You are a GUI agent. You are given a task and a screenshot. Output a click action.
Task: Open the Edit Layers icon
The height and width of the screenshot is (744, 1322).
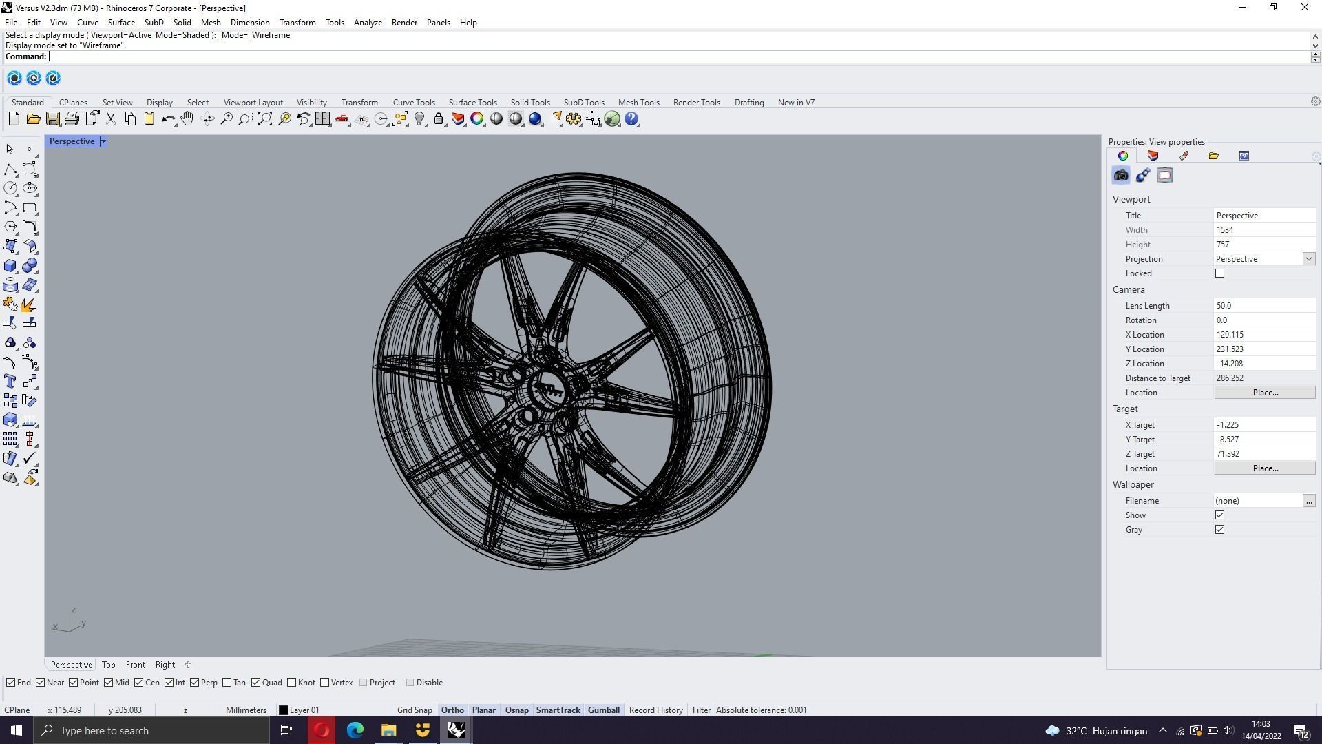point(458,119)
